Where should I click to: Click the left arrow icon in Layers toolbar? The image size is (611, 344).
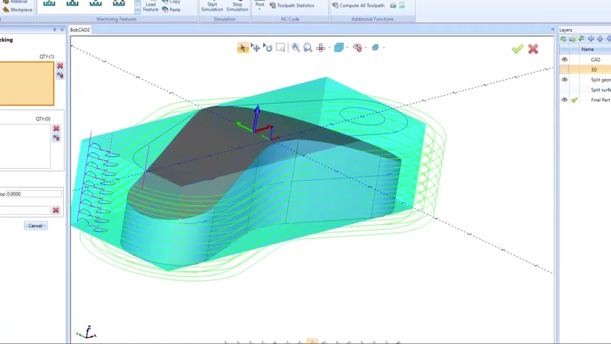(x=591, y=39)
